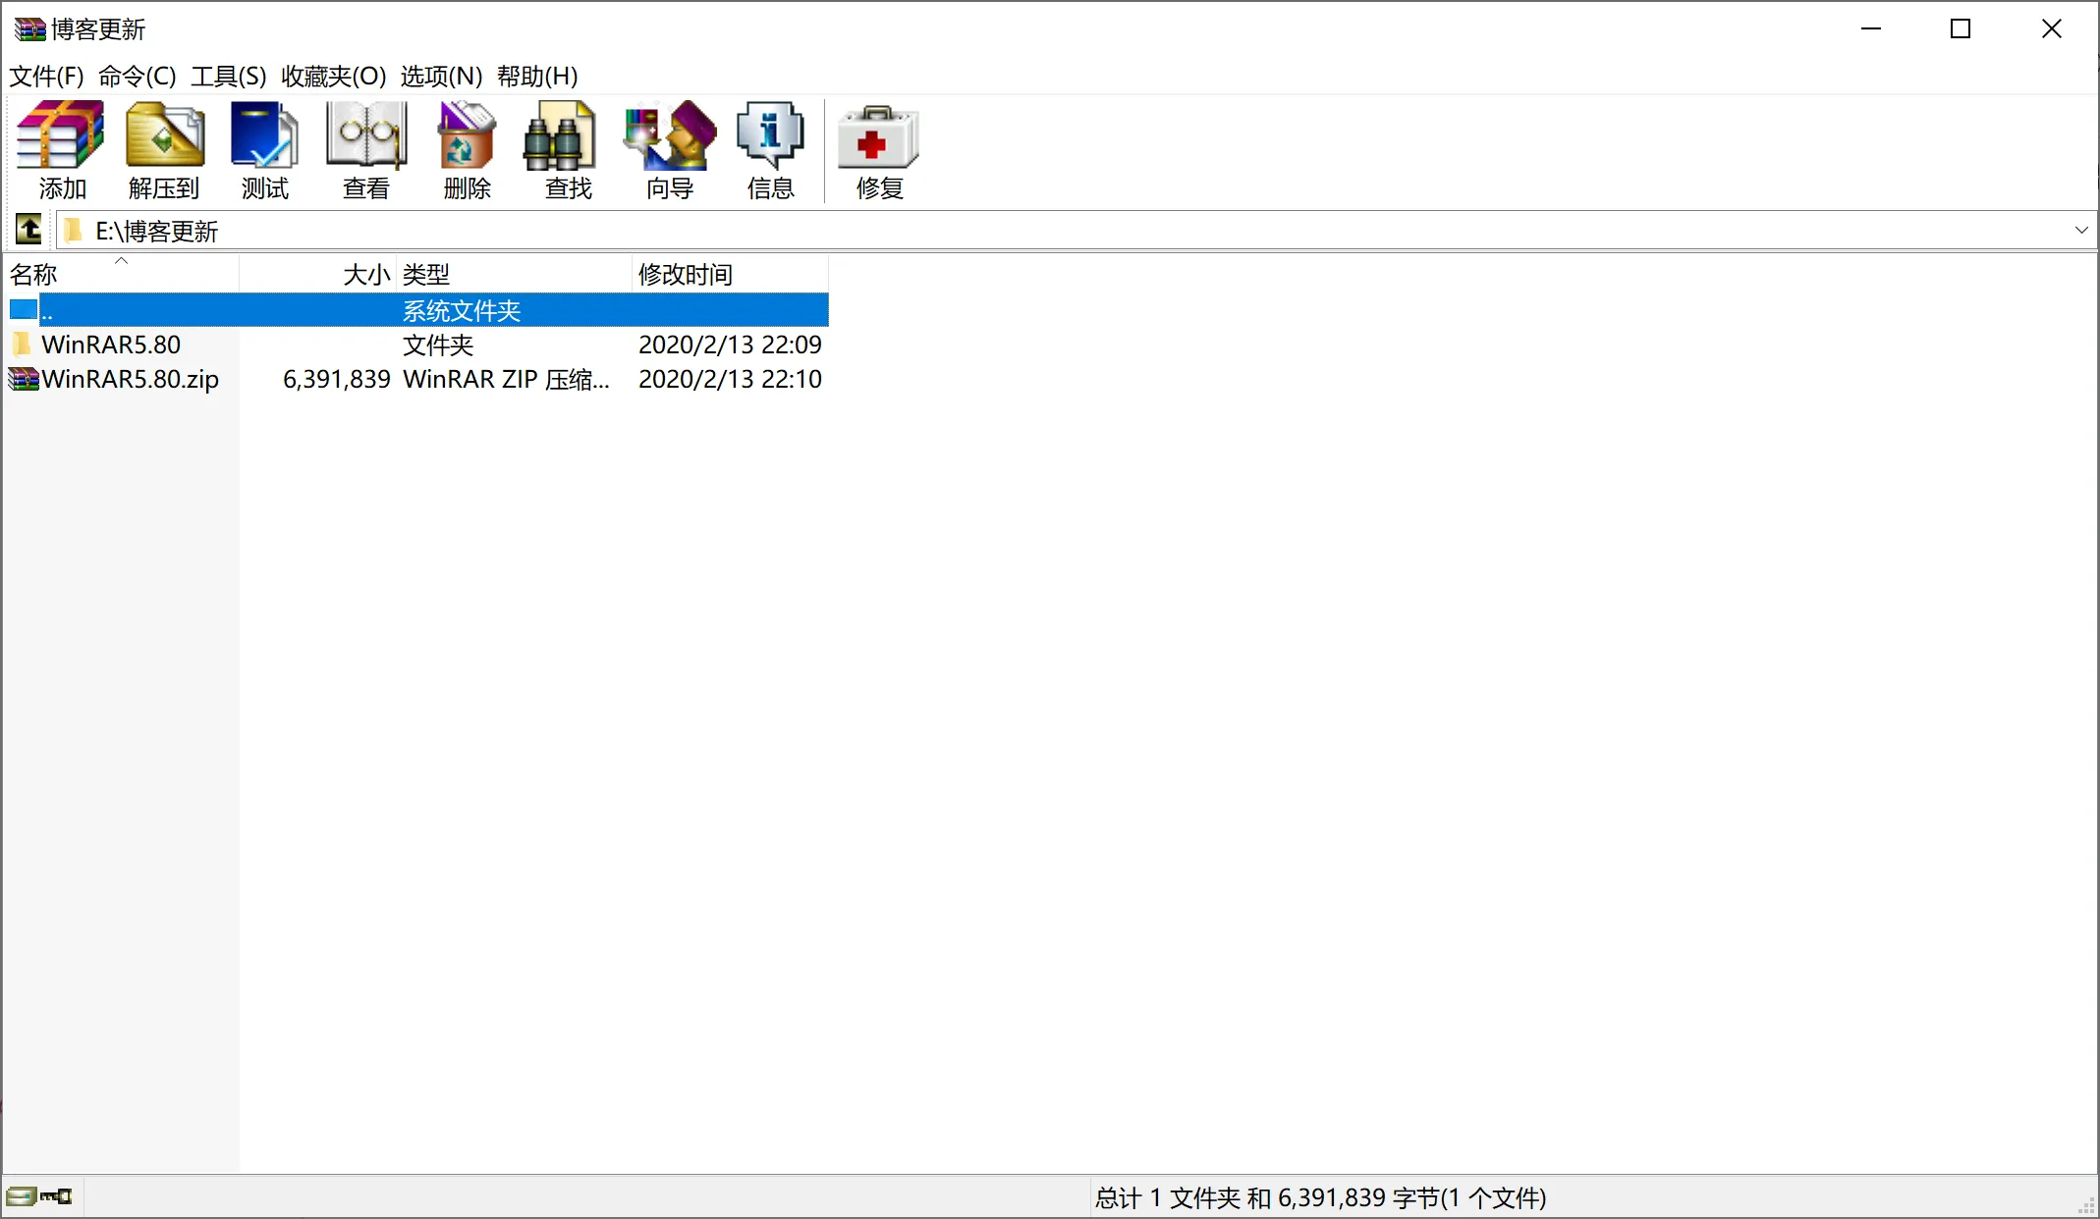Sort by Type (类型) column header
This screenshot has width=2100, height=1219.
(515, 274)
